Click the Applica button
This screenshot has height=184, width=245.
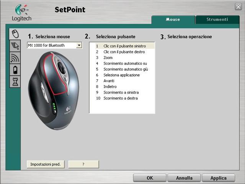(219, 178)
